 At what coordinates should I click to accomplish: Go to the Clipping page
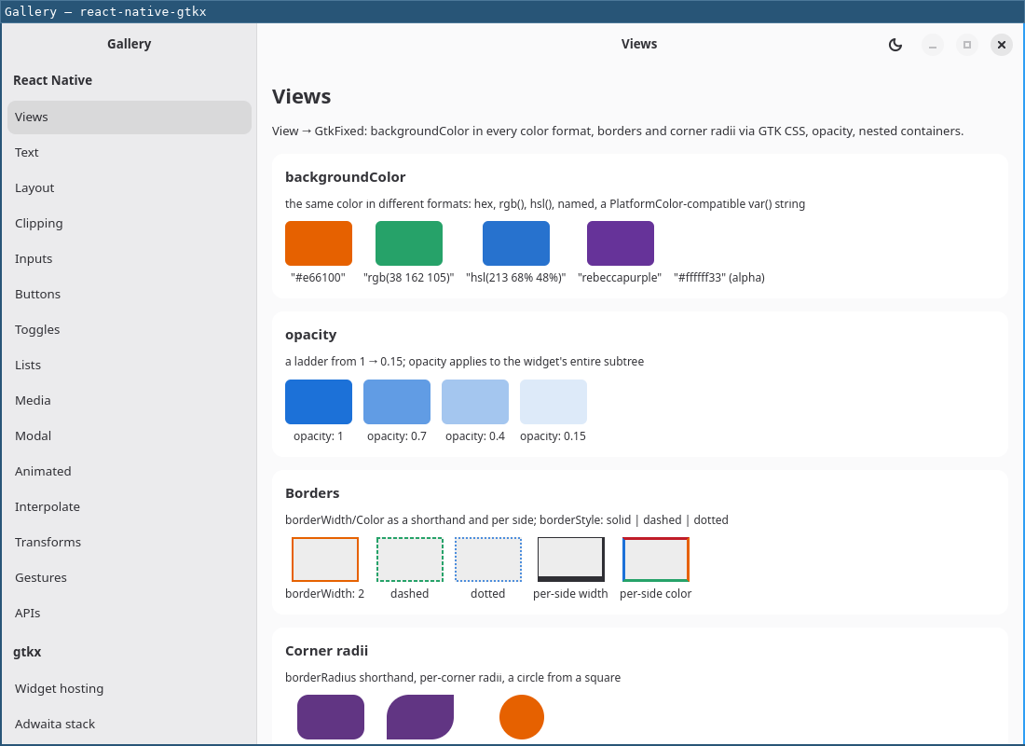click(130, 223)
